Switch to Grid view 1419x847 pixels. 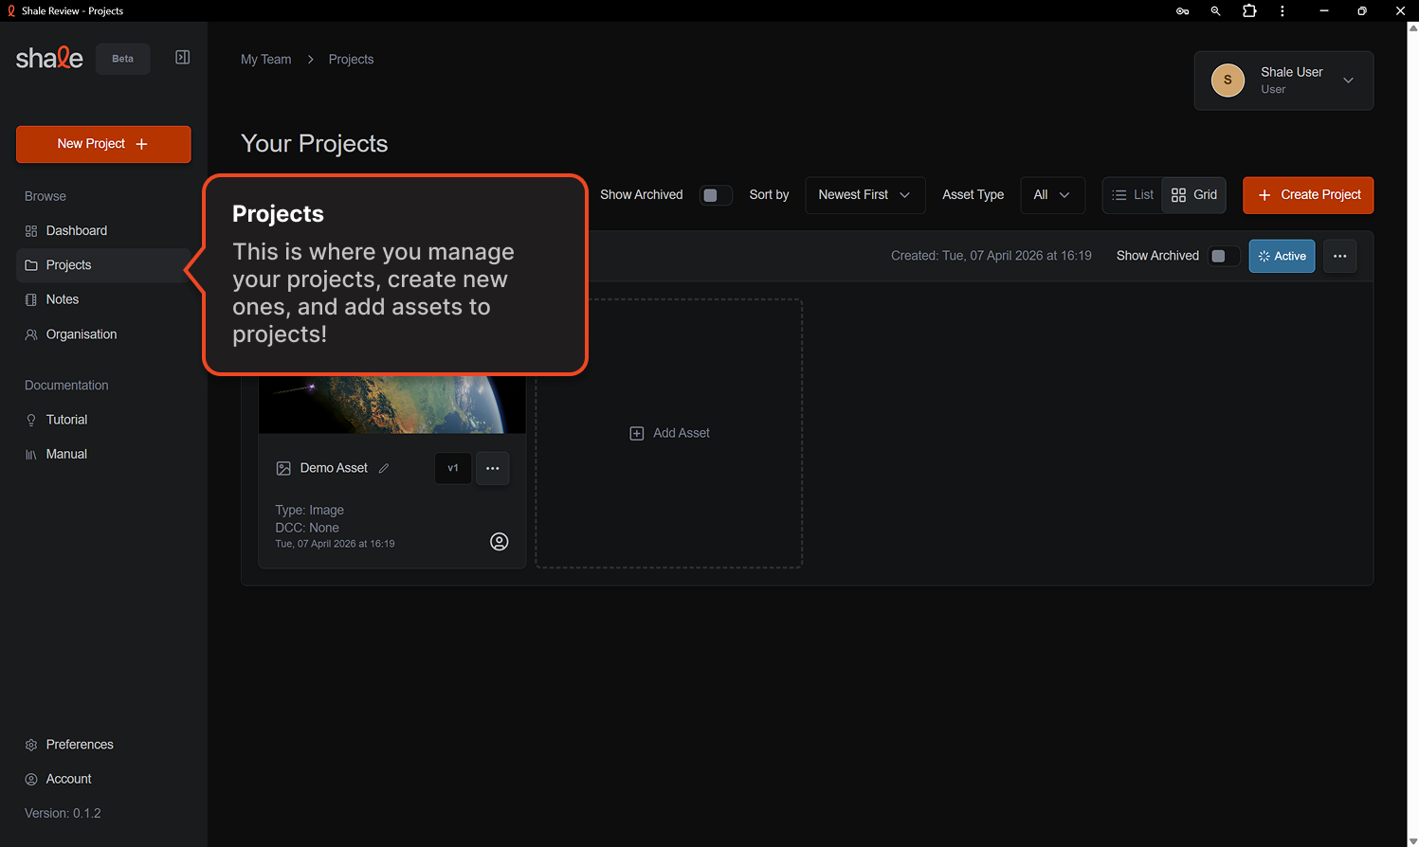(x=1194, y=195)
